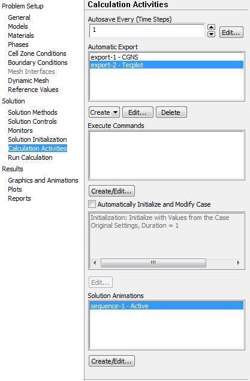Screen dimensions: 250x381
Task: Enable Automatically Initialize and Modify Case
Action: [92, 204]
